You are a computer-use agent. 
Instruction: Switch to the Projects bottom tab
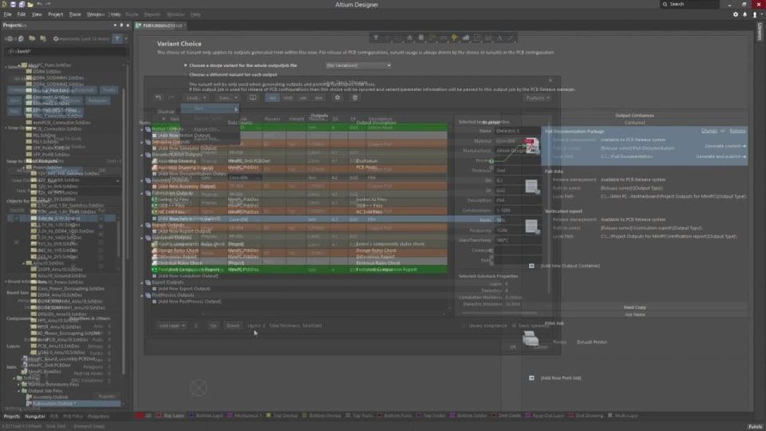(x=12, y=417)
